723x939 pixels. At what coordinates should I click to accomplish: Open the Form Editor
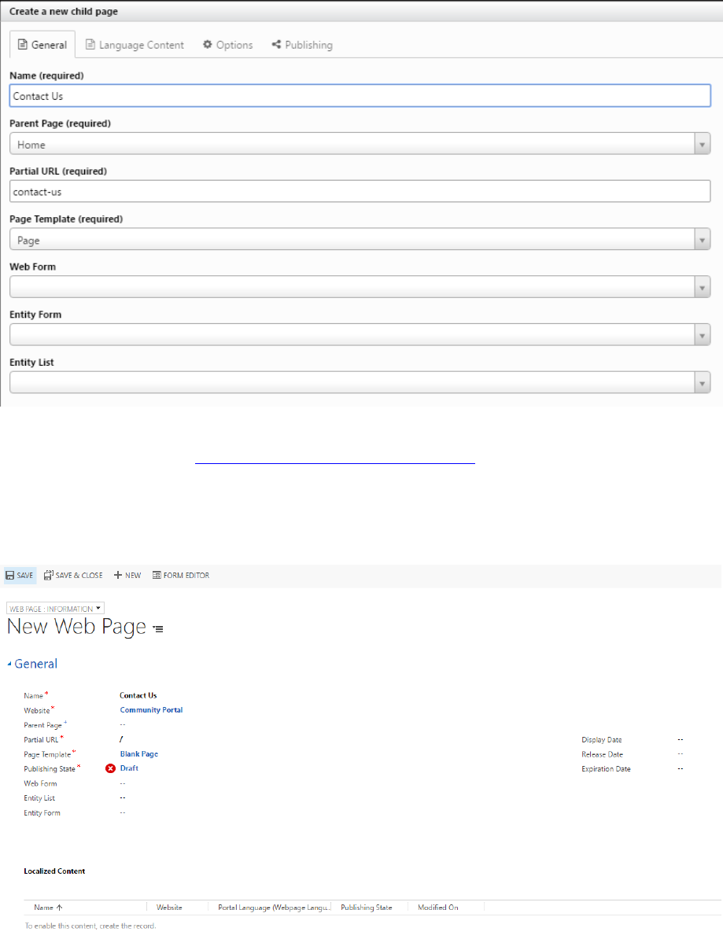click(x=181, y=575)
